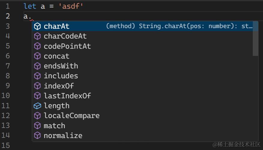Viewport: 263px width, 150px height.
Task: Click the cube icon beside normalize
Action: coord(37,136)
